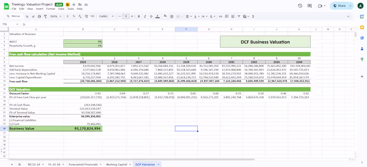
Task: Open the text color picker
Action: [157, 16]
